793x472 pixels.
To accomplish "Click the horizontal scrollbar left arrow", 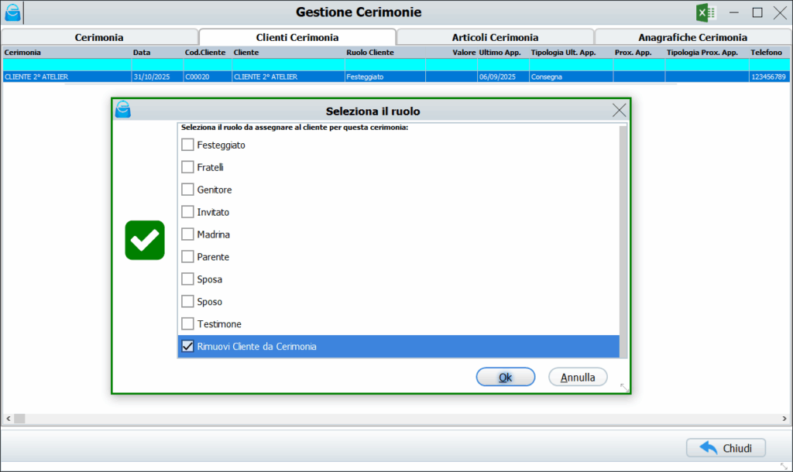I will pyautogui.click(x=7, y=419).
